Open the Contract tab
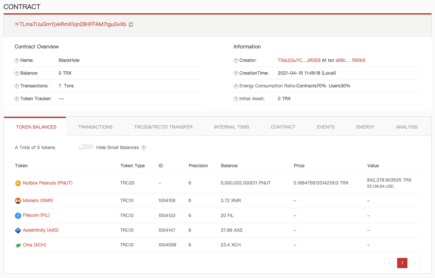This screenshot has height=278, width=435. [x=283, y=127]
